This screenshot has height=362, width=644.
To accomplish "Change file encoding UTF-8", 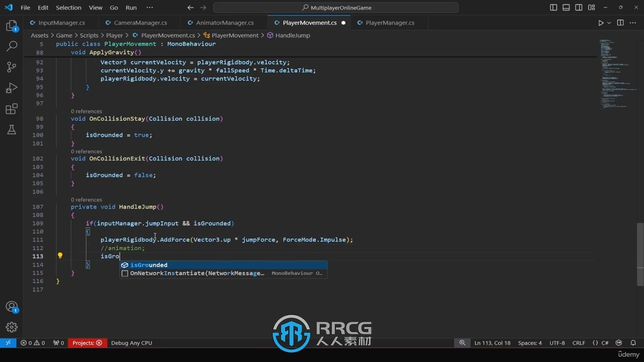I will [x=557, y=343].
